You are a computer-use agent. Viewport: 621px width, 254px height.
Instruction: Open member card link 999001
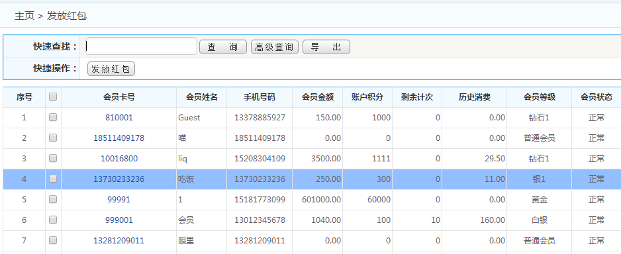pyautogui.click(x=119, y=220)
